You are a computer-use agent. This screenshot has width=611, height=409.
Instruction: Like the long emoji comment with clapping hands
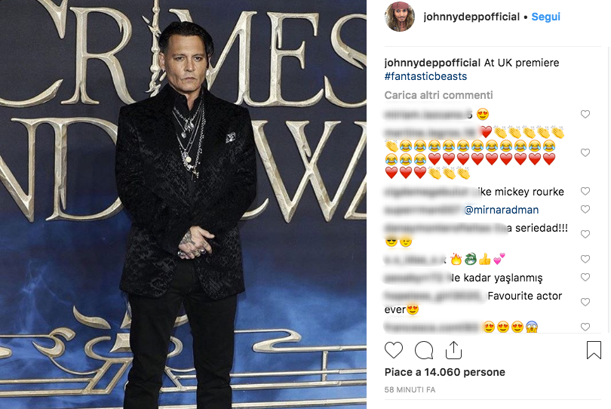(x=585, y=152)
